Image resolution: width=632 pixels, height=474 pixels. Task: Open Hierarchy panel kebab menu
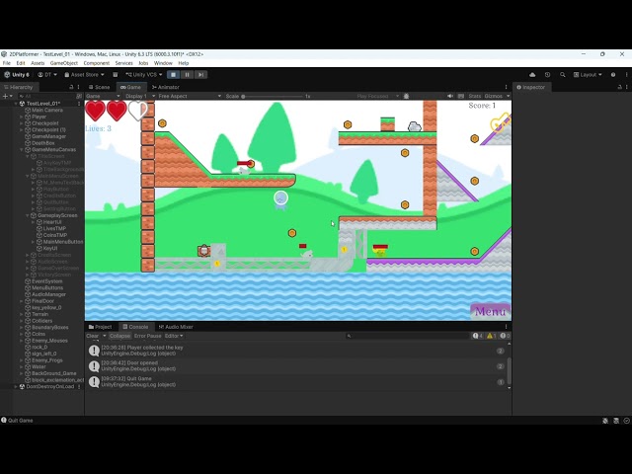[79, 87]
